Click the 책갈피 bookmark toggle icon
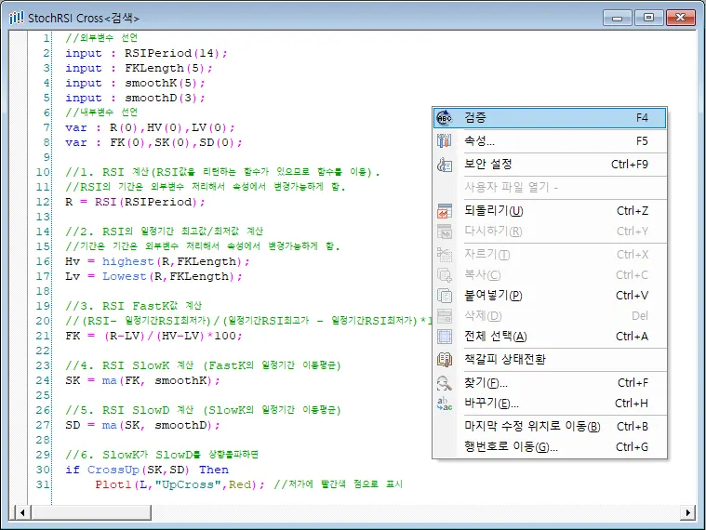 (444, 360)
